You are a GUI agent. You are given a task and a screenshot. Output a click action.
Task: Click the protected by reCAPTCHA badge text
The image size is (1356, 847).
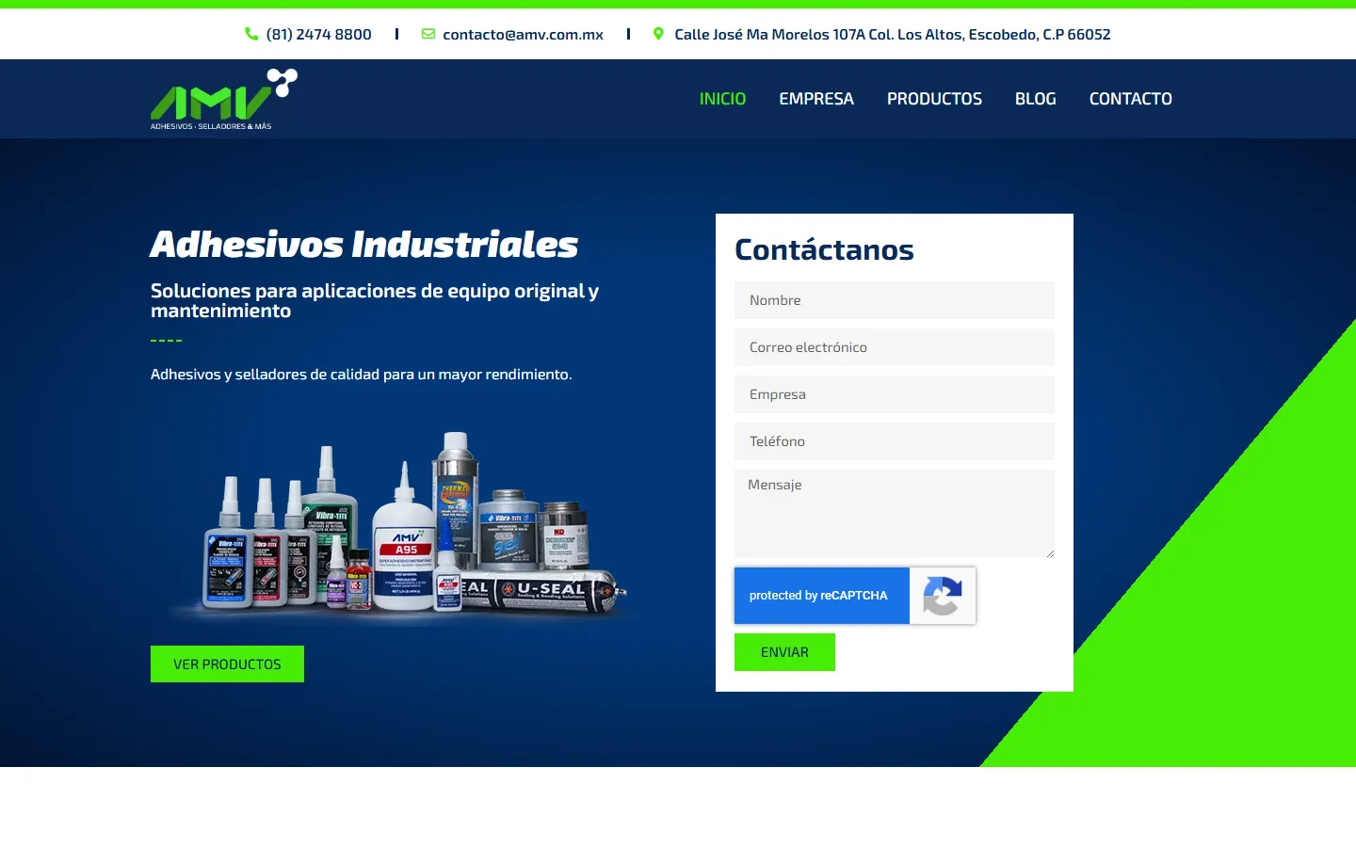pyautogui.click(x=818, y=596)
